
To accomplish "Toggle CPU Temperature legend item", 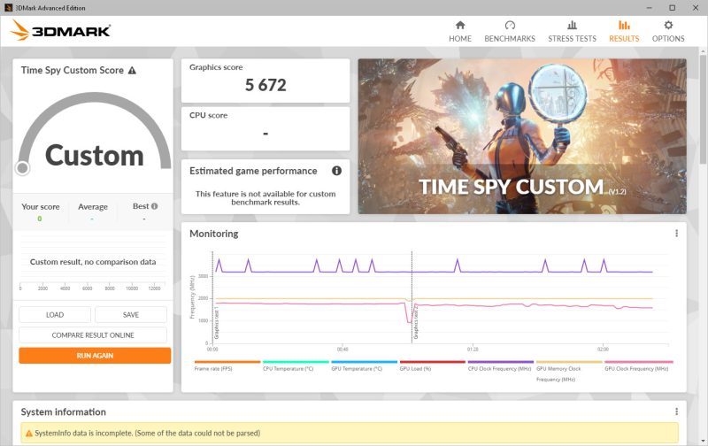I will coord(296,366).
